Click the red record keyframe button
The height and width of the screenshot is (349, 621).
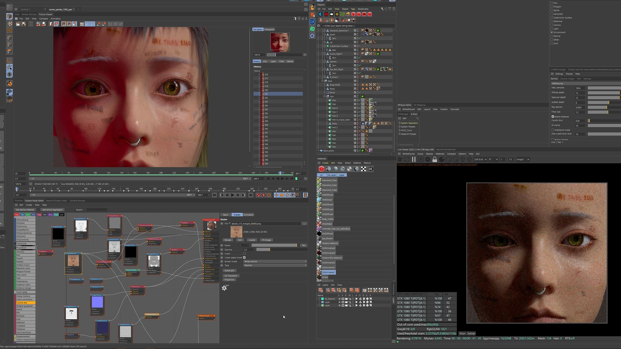[258, 195]
